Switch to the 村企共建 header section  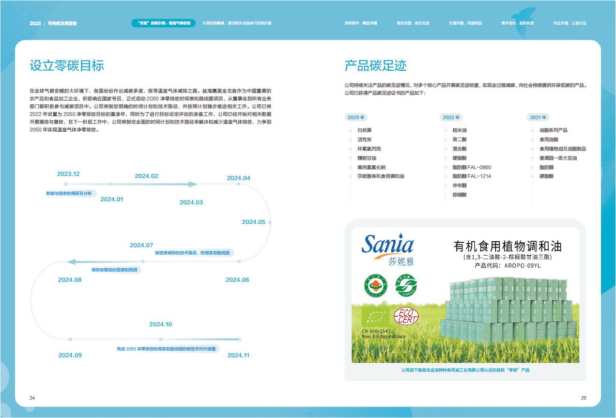[569, 23]
